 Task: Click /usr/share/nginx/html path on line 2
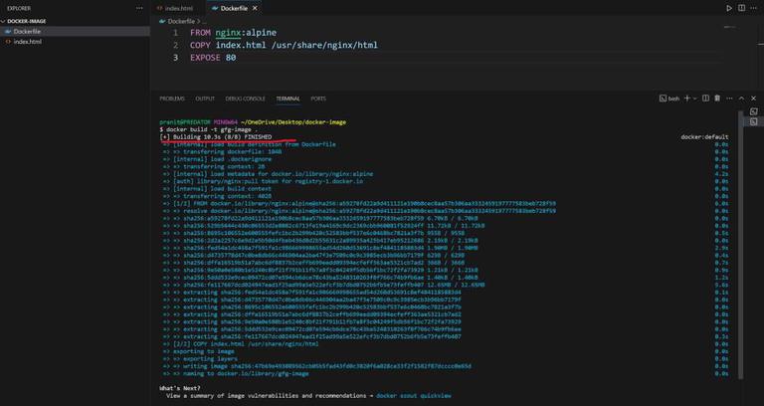tap(324, 46)
